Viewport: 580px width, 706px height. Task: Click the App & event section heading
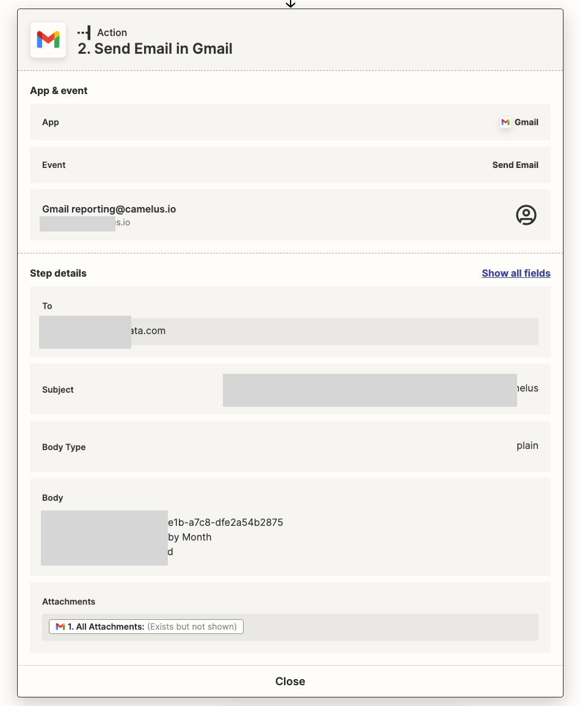click(x=59, y=90)
